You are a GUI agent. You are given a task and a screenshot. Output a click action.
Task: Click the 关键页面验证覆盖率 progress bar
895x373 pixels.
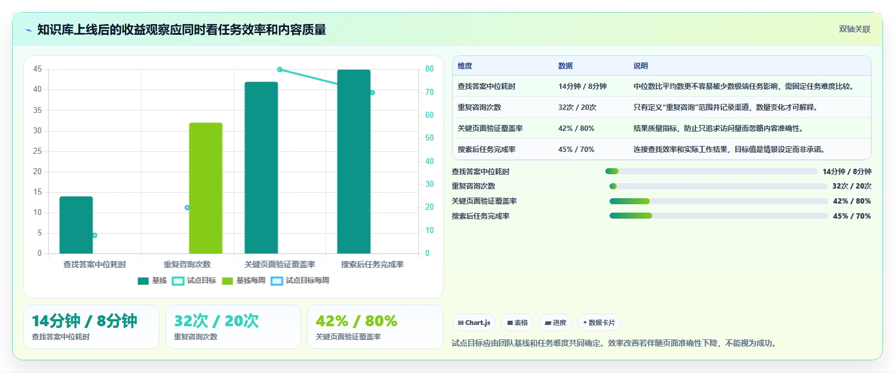[718, 201]
